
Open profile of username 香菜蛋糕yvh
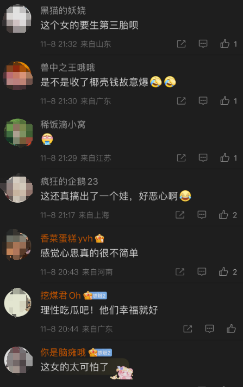pyautogui.click(x=66, y=238)
